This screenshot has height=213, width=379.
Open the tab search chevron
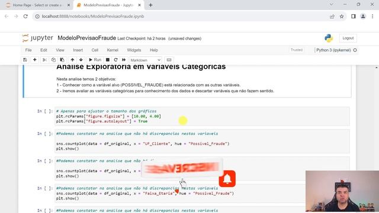[x=332, y=5]
